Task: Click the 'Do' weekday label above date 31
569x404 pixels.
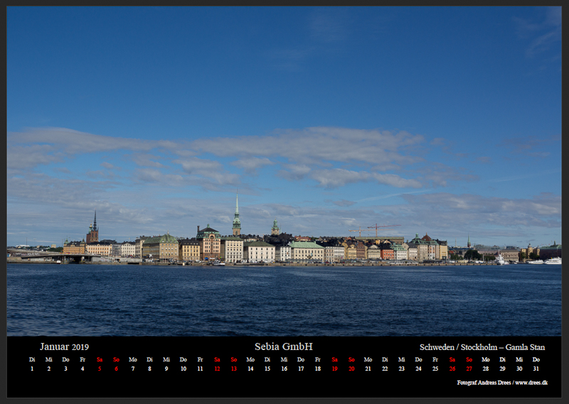Action: point(536,359)
